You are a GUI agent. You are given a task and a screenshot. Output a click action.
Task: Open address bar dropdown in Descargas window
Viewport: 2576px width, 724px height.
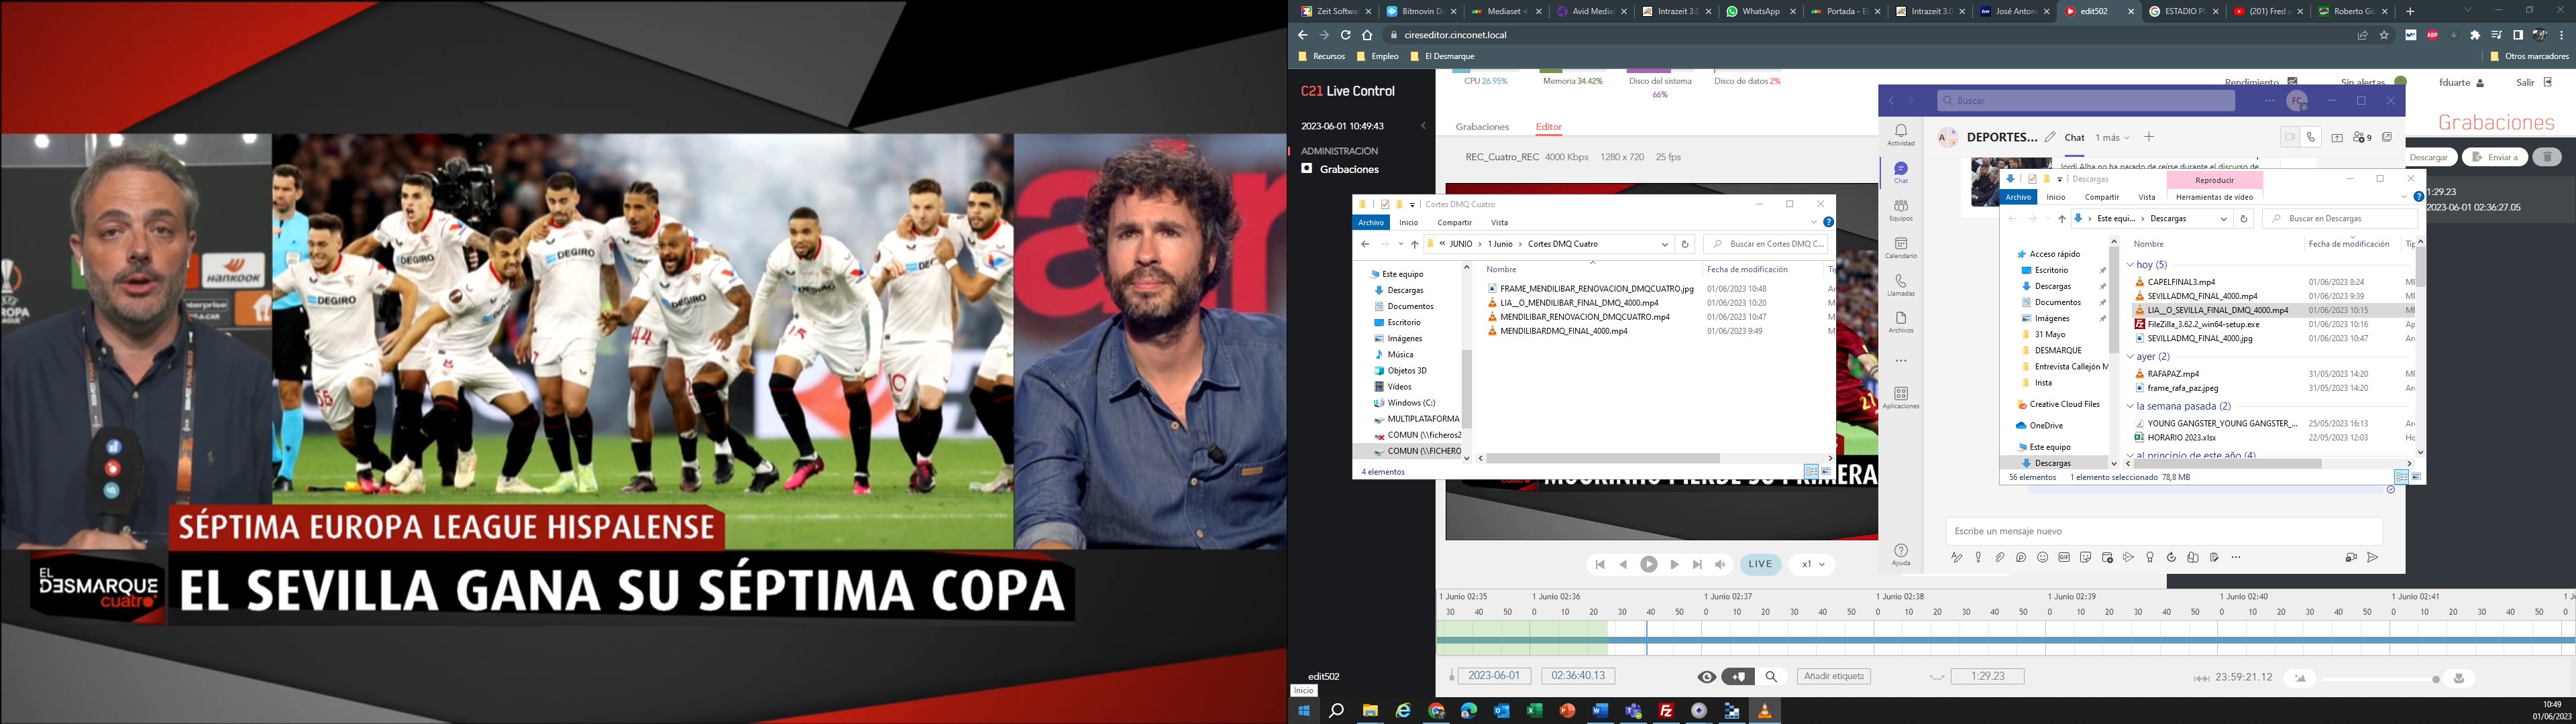pyautogui.click(x=2223, y=219)
